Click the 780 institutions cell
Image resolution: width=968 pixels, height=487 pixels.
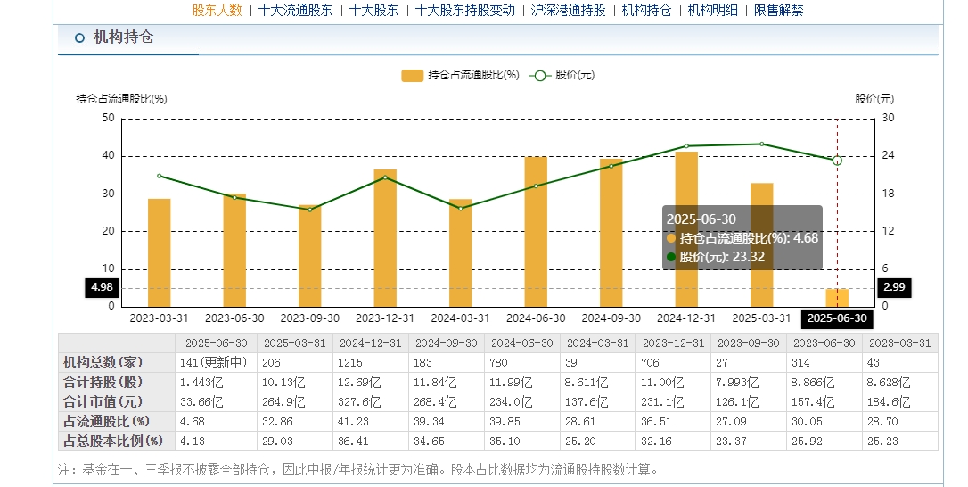pyautogui.click(x=521, y=362)
